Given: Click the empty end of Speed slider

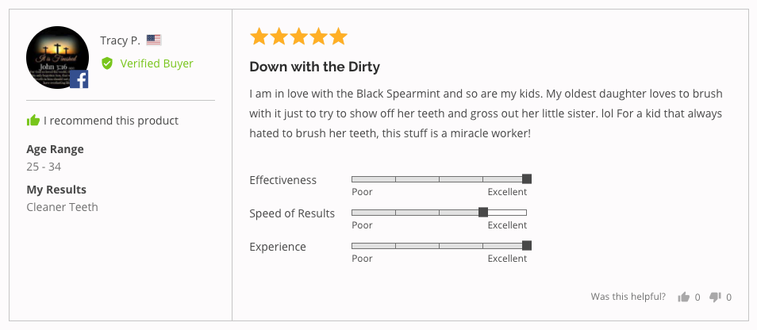Looking at the screenshot, I should [507, 213].
